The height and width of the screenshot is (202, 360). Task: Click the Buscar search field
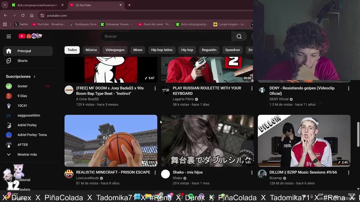click(x=166, y=36)
